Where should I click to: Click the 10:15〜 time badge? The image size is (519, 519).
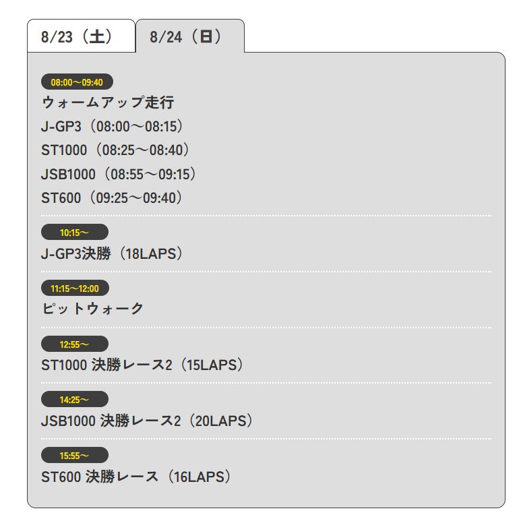(74, 233)
